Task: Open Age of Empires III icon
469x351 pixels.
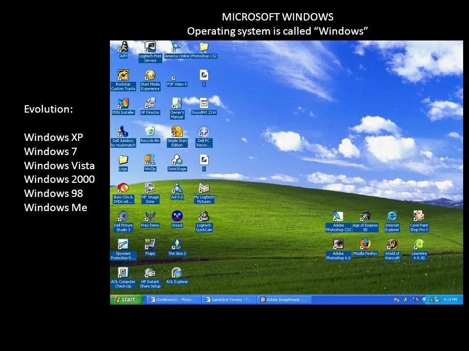Action: 365,221
